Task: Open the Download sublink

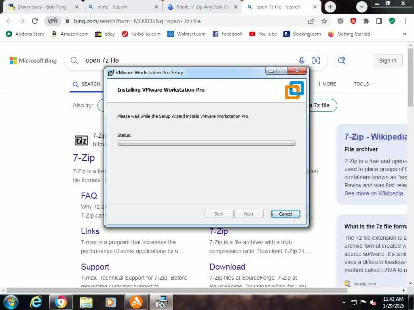Action: click(x=227, y=267)
